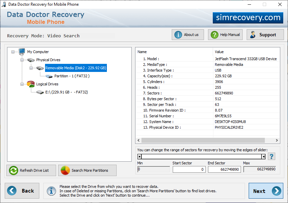288x203 pixels.
Task: Click the blue Next arrow icon
Action: click(277, 191)
